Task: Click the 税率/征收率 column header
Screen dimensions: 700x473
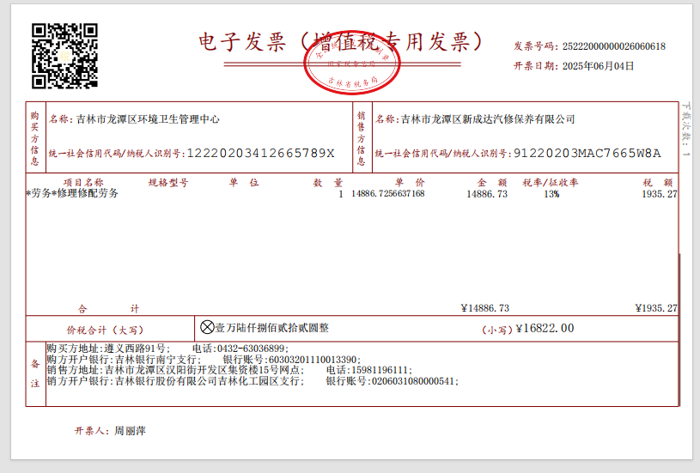Action: click(x=551, y=183)
